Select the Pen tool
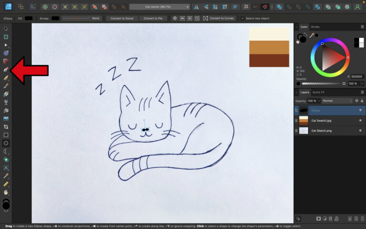Image resolution: width=366 pixels, height=229 pixels. pyautogui.click(x=6, y=69)
